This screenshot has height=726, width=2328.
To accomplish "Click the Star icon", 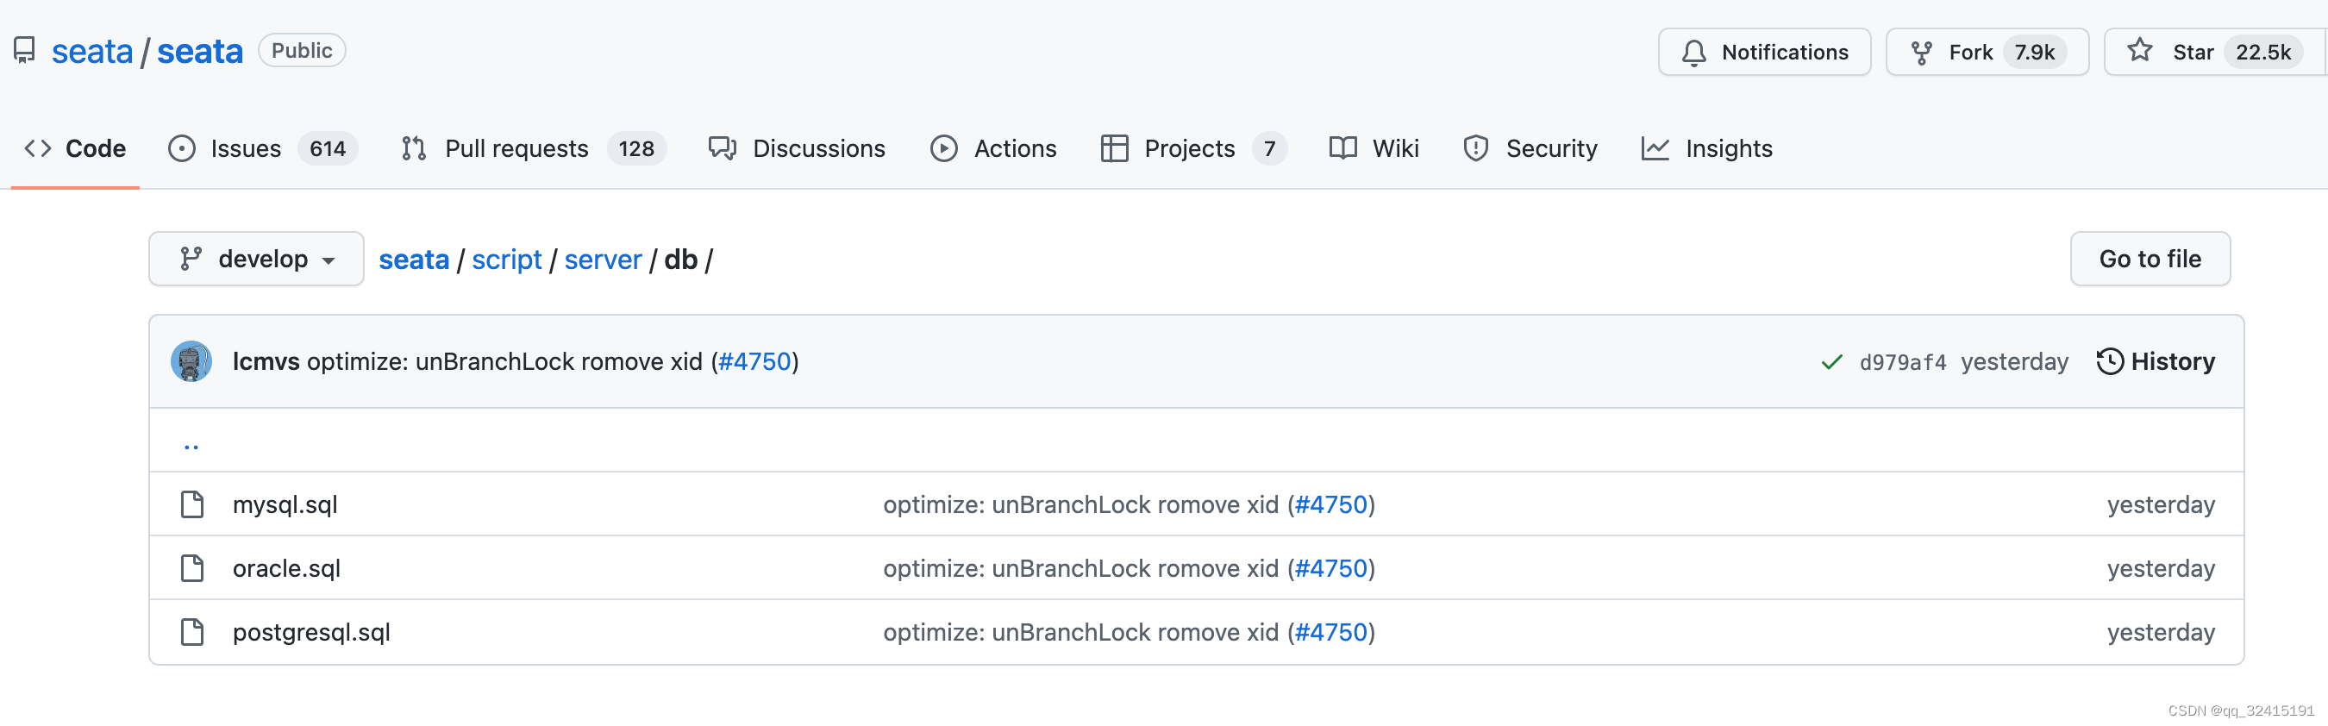I will point(2139,51).
